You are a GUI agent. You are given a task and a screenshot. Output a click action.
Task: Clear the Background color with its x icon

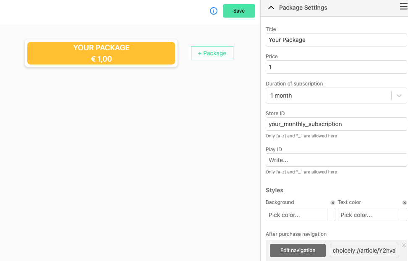pos(332,202)
